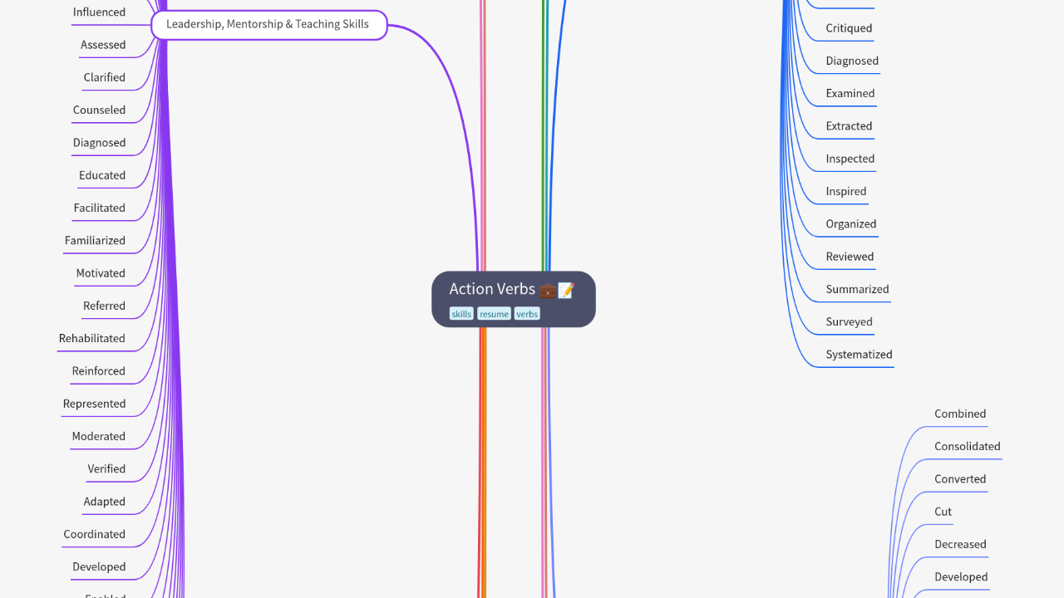Select the Influenced node
The width and height of the screenshot is (1064, 598).
pos(99,12)
